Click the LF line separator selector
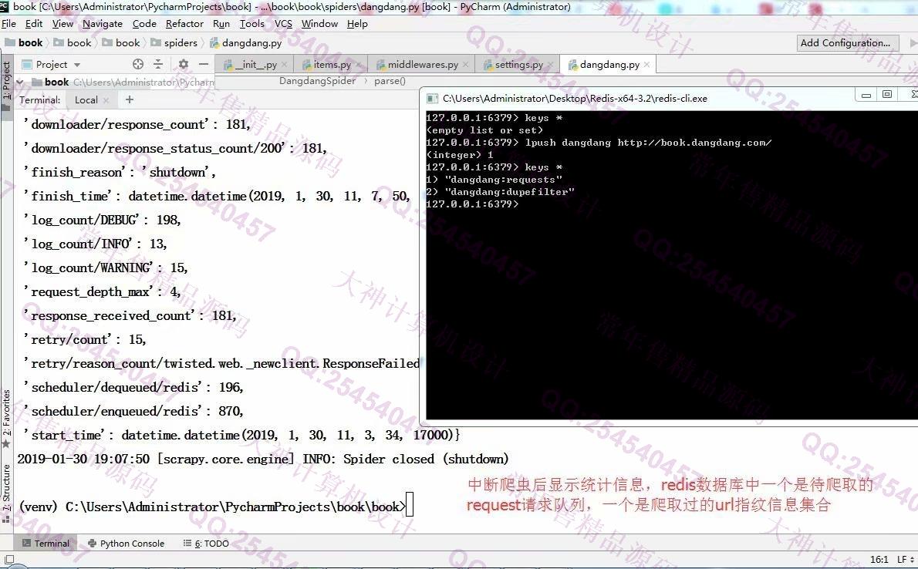The width and height of the screenshot is (918, 569). coord(905,560)
